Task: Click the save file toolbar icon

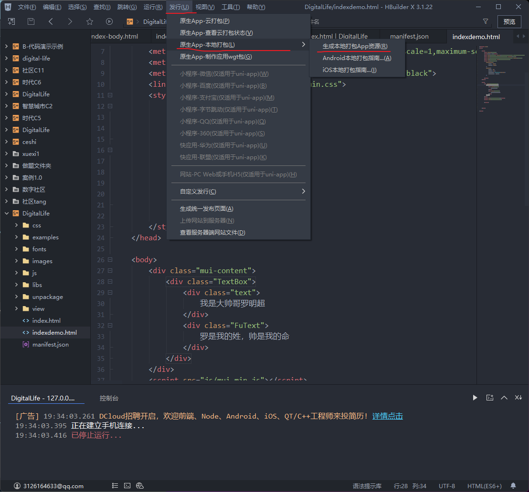Action: [x=31, y=21]
